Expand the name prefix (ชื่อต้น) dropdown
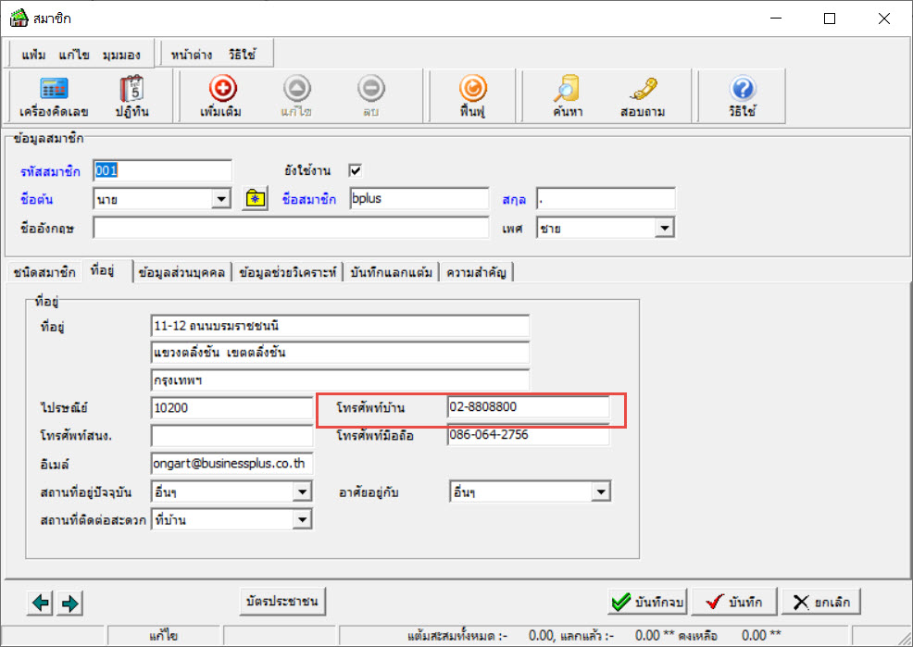 tap(221, 198)
